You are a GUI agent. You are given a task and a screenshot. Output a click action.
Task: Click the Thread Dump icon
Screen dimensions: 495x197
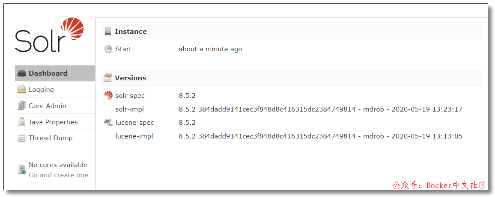(21, 138)
